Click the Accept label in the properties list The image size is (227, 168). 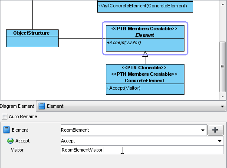(x=23, y=141)
